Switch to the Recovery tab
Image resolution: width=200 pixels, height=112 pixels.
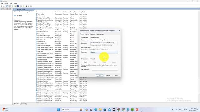(x=93, y=34)
